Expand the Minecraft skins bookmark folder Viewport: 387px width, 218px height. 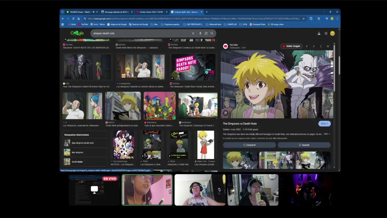click(213, 24)
